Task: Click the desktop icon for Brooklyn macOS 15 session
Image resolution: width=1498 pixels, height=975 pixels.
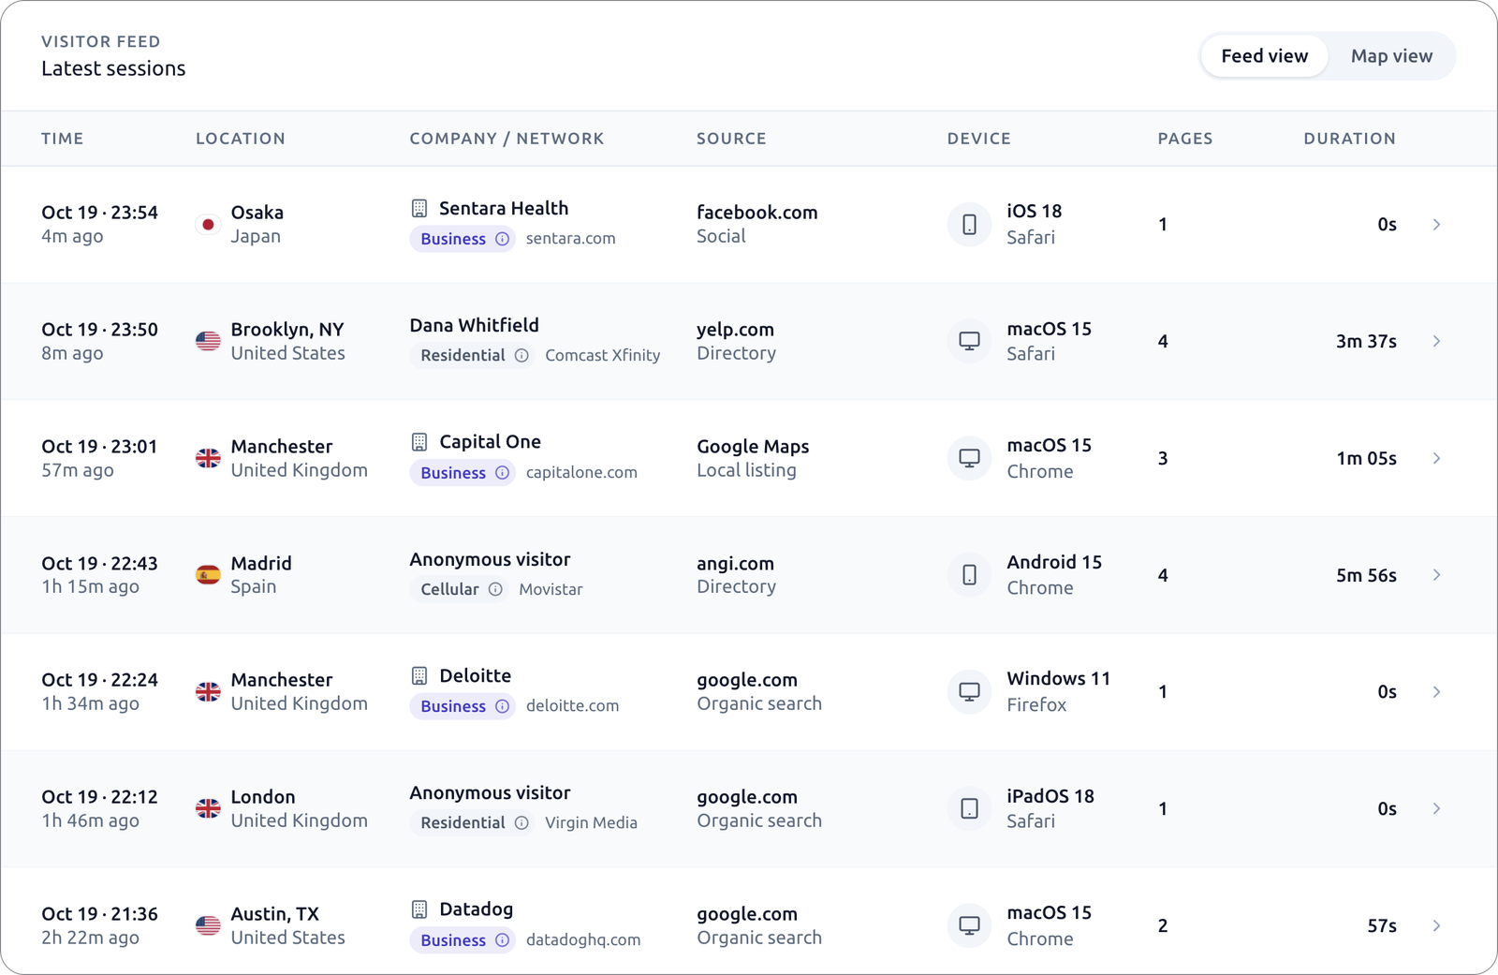Action: [970, 341]
